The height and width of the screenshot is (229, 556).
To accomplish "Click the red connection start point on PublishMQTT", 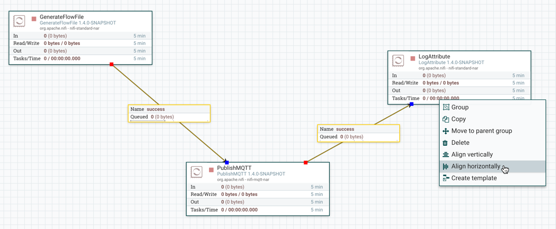I will pos(306,162).
